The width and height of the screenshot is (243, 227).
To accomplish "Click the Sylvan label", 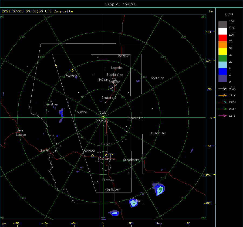I will click(103, 80).
